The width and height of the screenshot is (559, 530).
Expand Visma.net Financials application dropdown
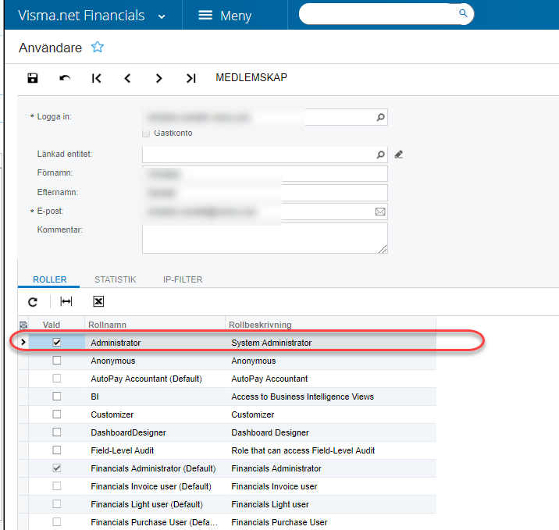click(162, 16)
